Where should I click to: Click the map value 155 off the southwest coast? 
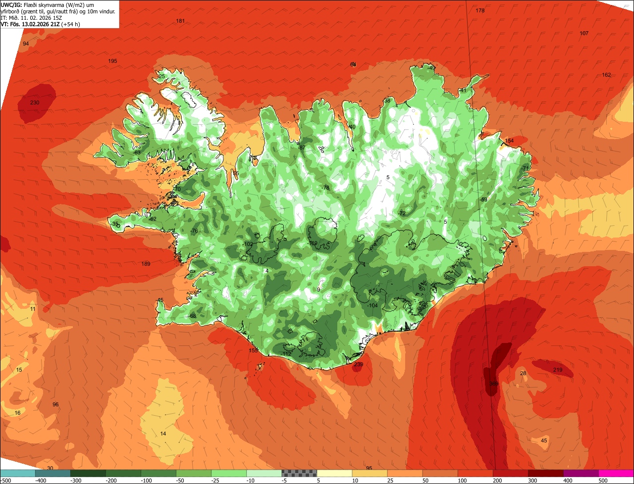pyautogui.click(x=253, y=350)
